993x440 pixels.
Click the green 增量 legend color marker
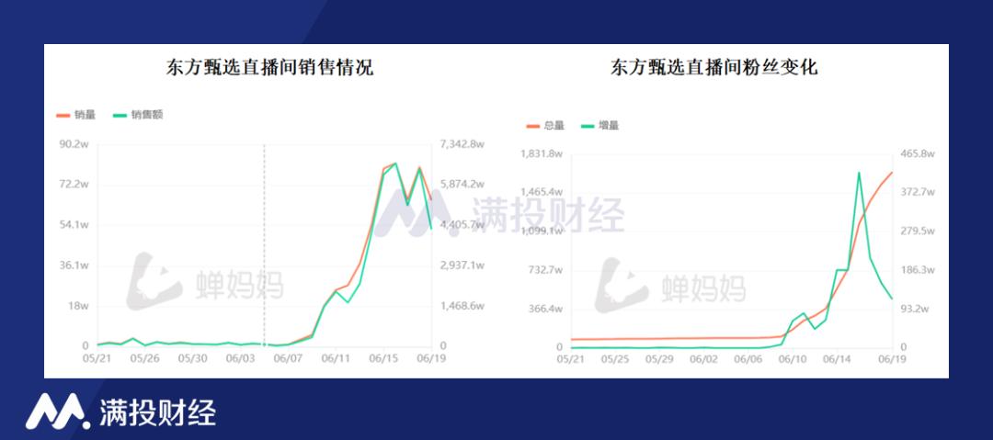click(588, 125)
